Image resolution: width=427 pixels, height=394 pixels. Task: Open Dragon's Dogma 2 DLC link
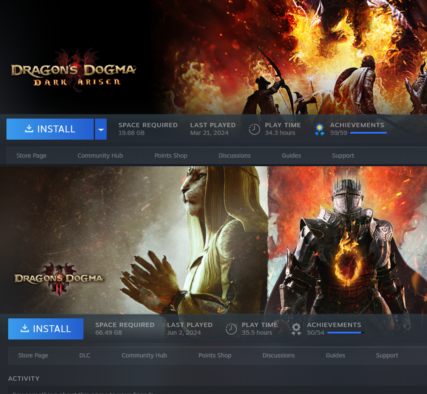tap(85, 355)
